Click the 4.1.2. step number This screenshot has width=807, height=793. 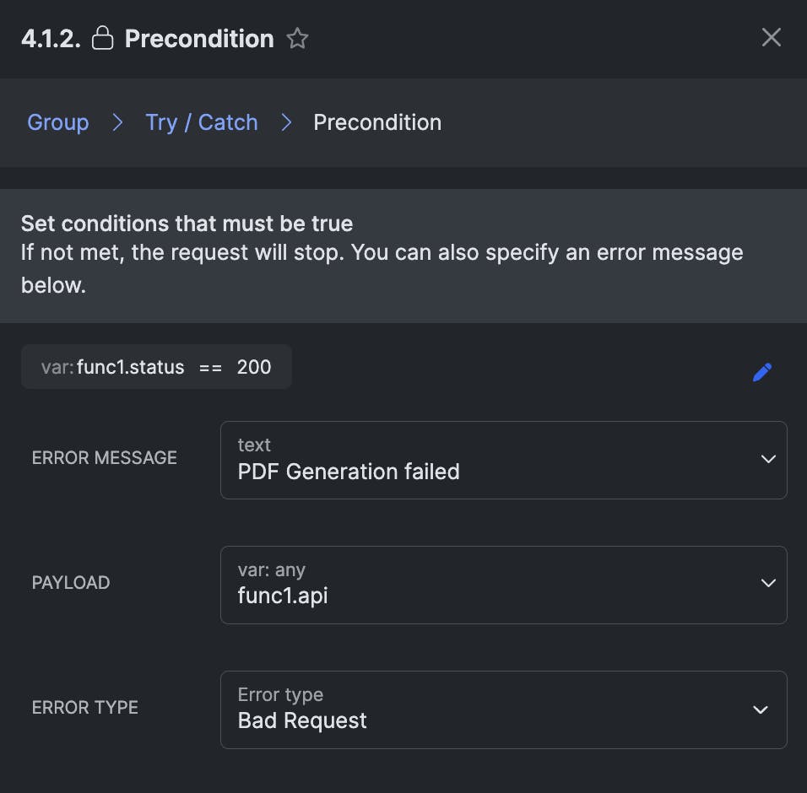click(51, 39)
